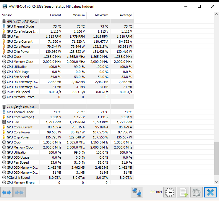
Task: Click the Maximum column header
Action: point(98,15)
